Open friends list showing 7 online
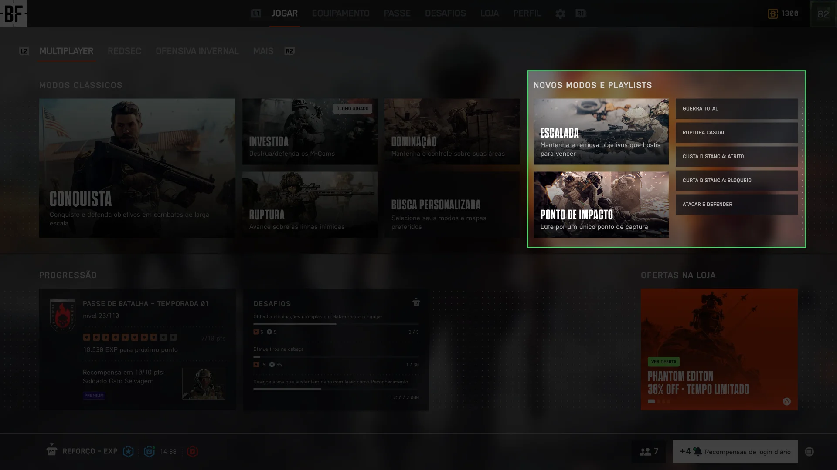 [648, 452]
